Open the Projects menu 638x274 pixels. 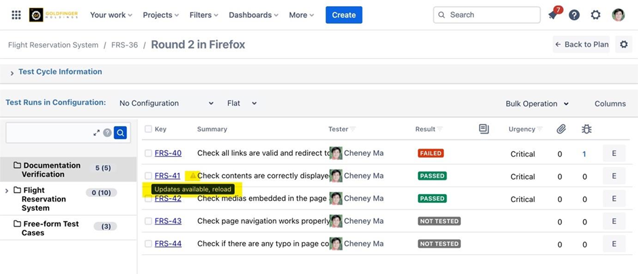coord(160,15)
